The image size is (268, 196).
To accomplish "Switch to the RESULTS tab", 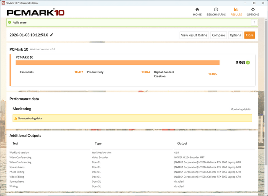I will tap(236, 12).
